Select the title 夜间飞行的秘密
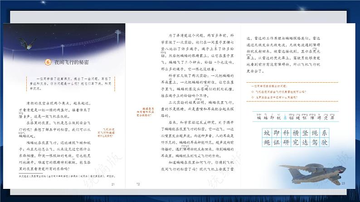This screenshot has width=360, height=202. click(71, 62)
